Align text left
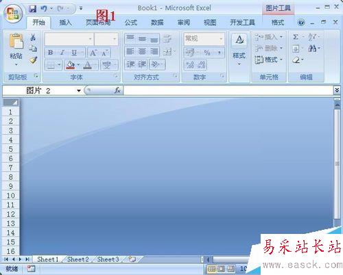This screenshot has height=275, width=343. tap(130, 52)
